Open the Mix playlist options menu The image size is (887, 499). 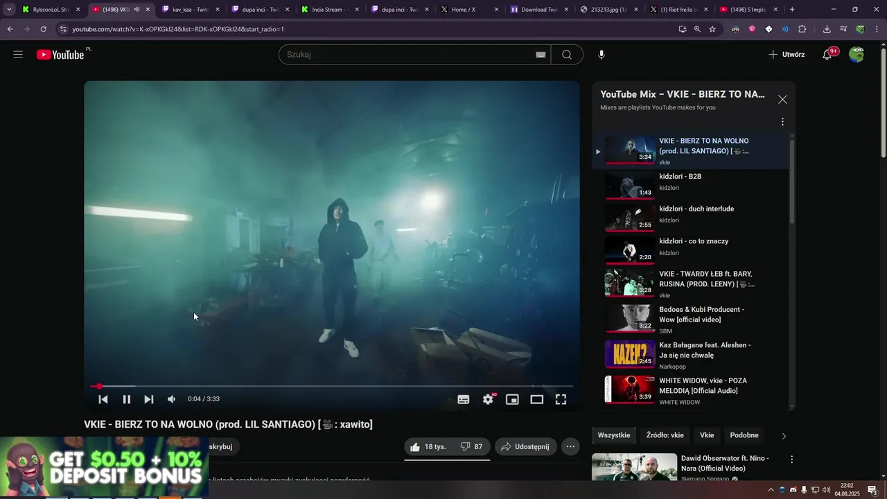click(x=782, y=122)
